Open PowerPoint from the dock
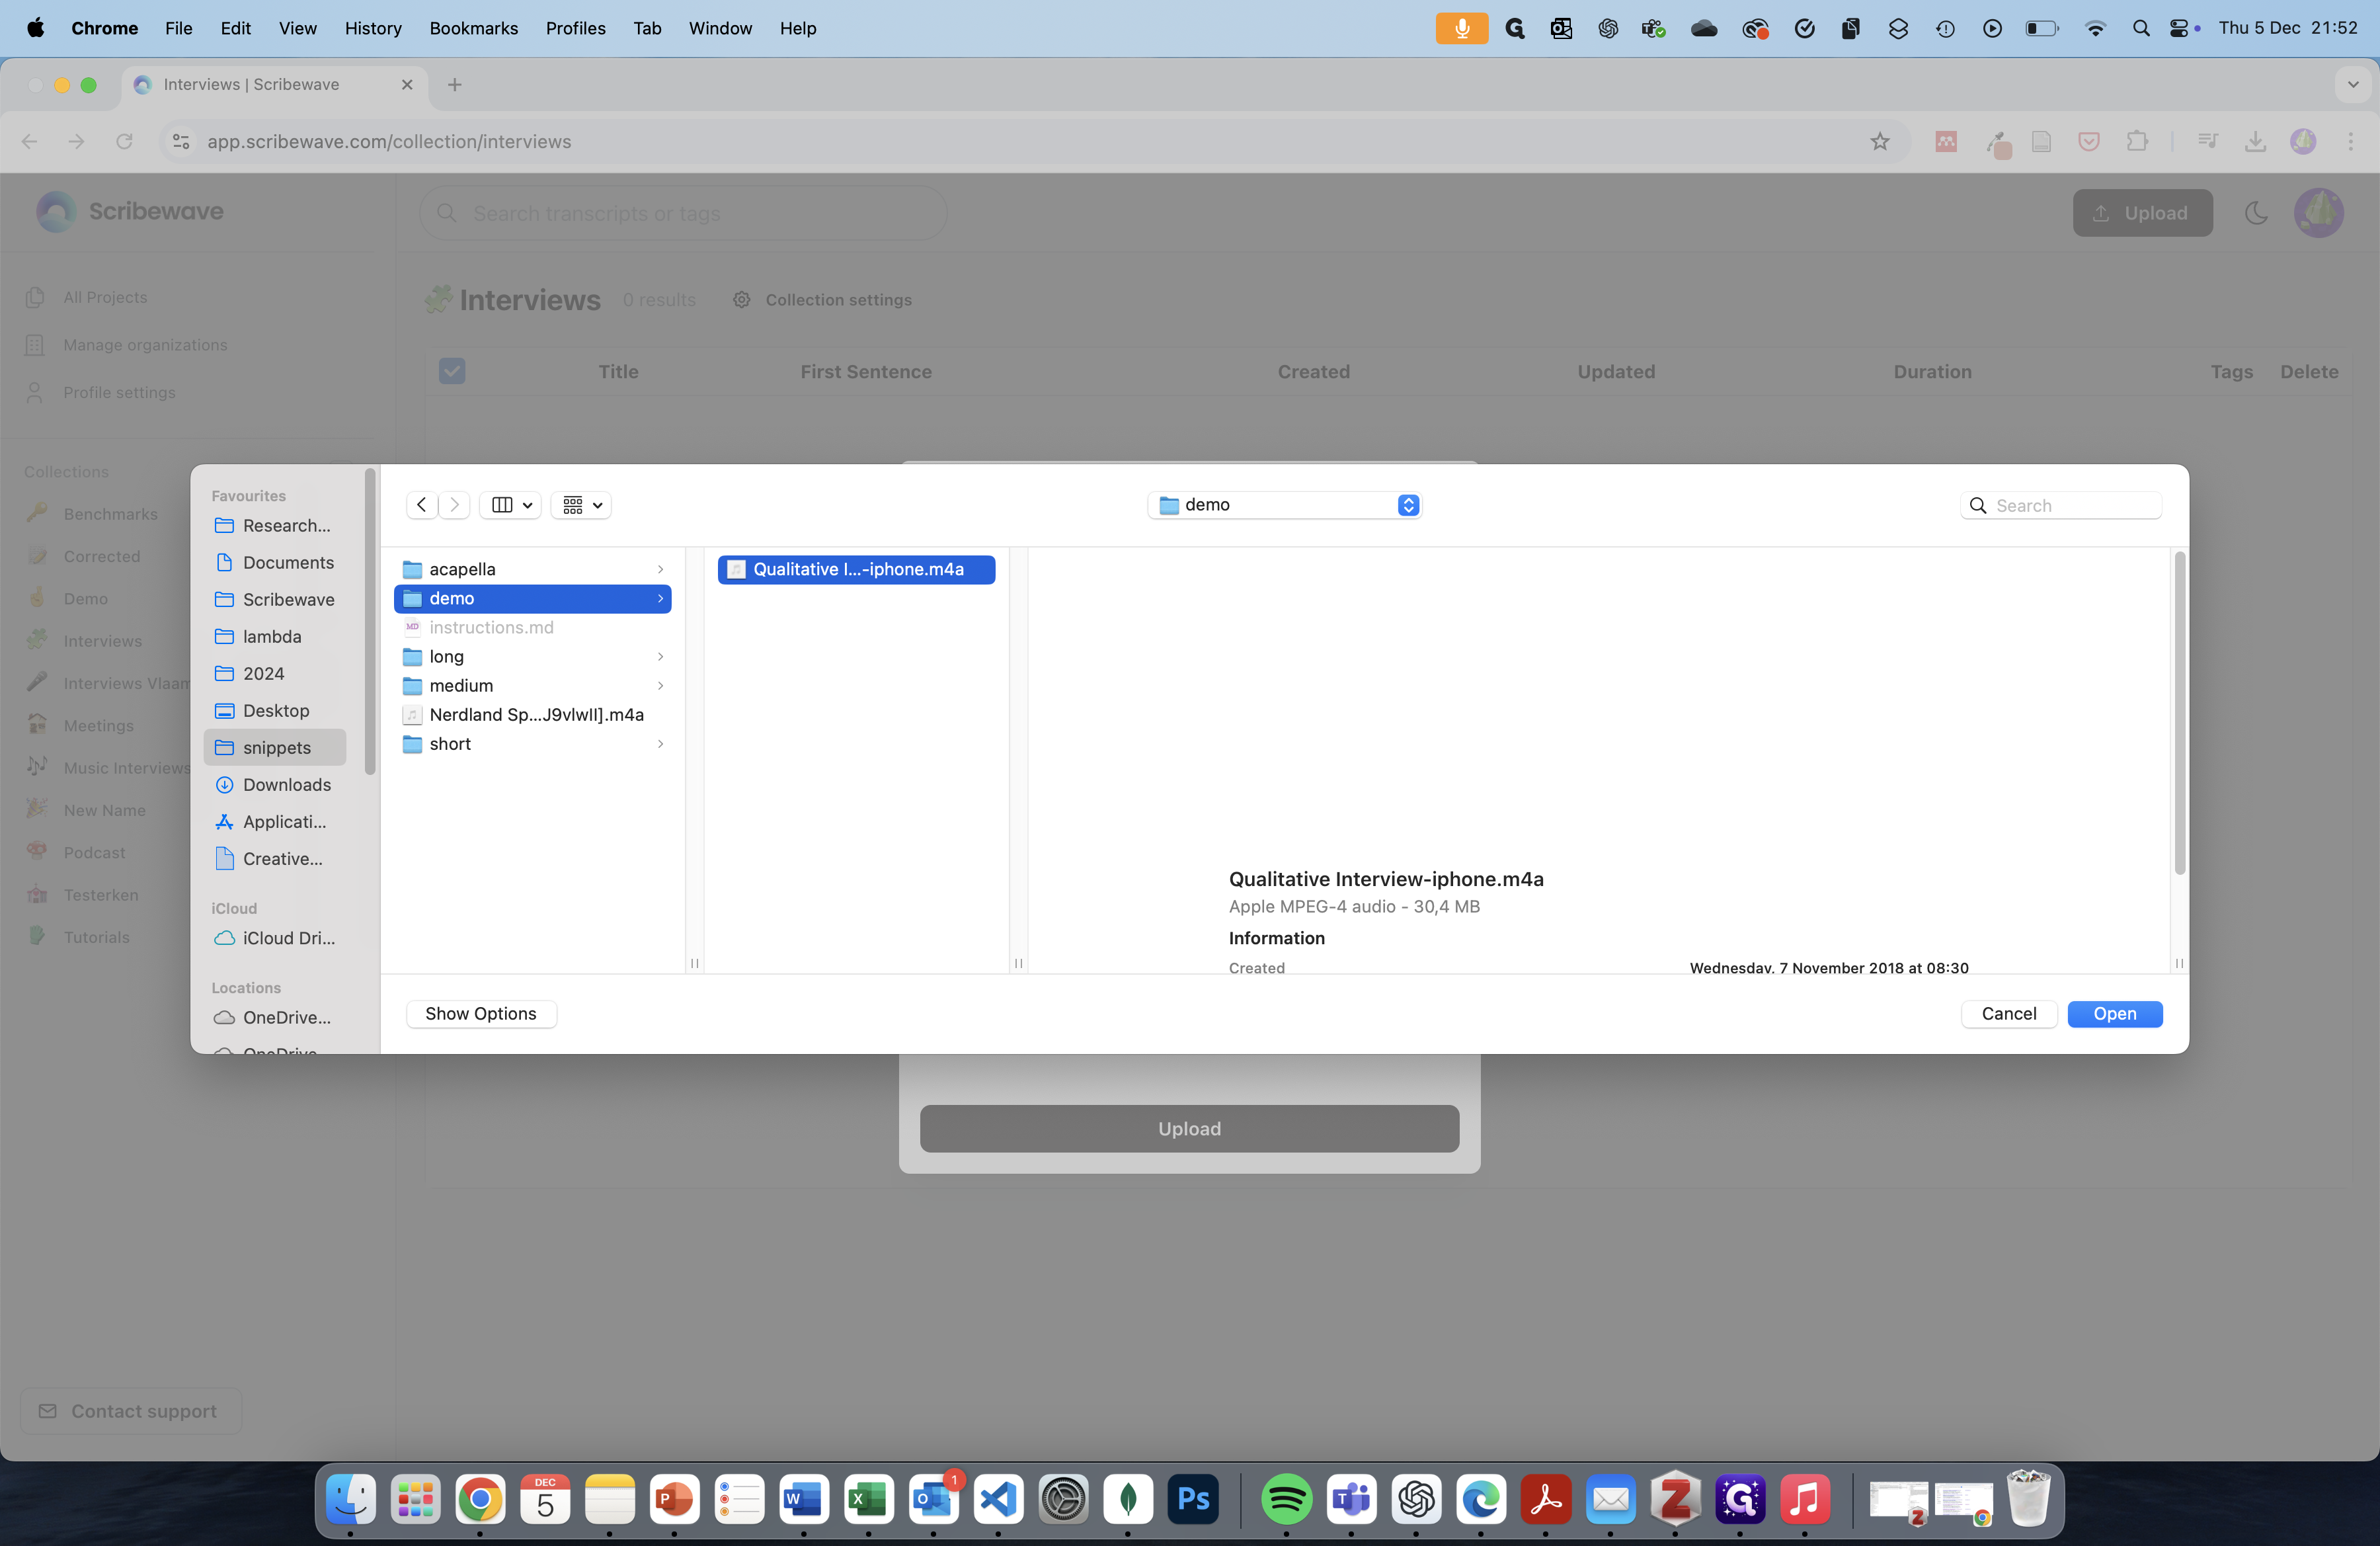 (x=674, y=1498)
